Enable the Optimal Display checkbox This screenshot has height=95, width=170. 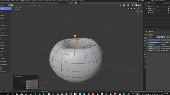point(161,49)
